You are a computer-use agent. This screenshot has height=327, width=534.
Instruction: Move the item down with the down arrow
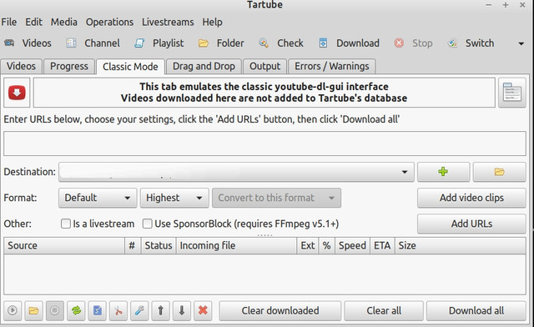tap(182, 310)
